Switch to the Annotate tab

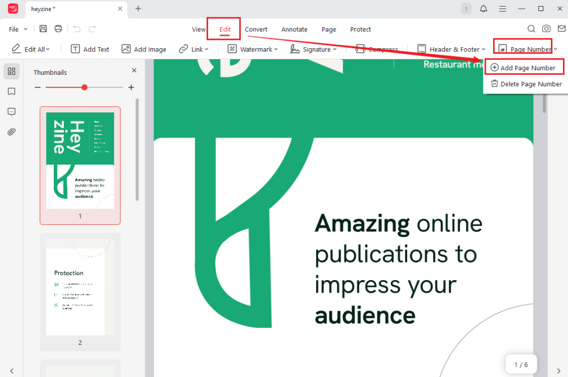[x=294, y=29]
